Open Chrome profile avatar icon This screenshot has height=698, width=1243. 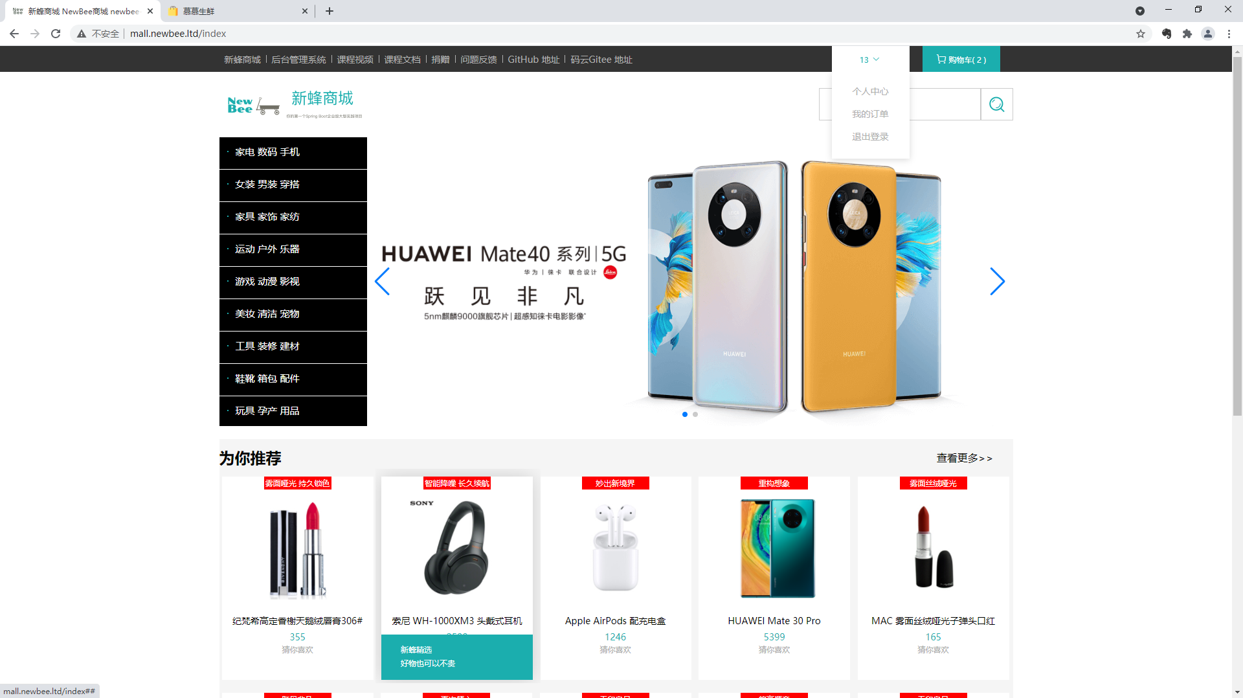pos(1208,34)
